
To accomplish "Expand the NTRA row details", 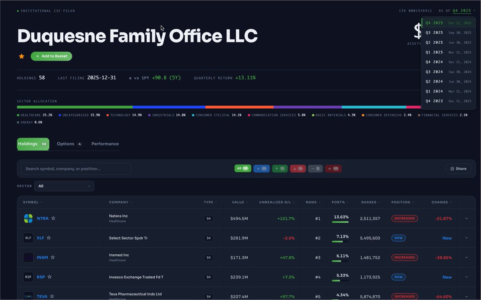I will point(466,218).
